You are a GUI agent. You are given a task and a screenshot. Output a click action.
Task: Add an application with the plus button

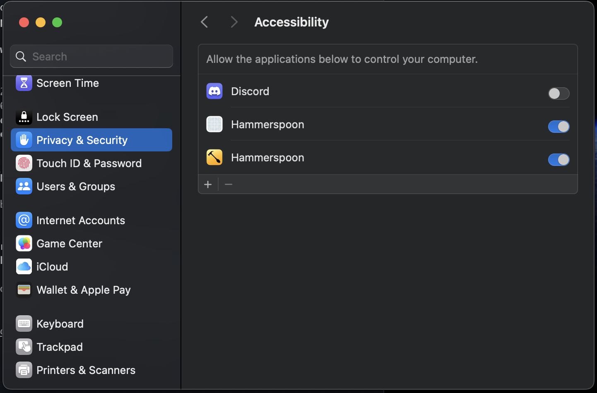tap(208, 185)
